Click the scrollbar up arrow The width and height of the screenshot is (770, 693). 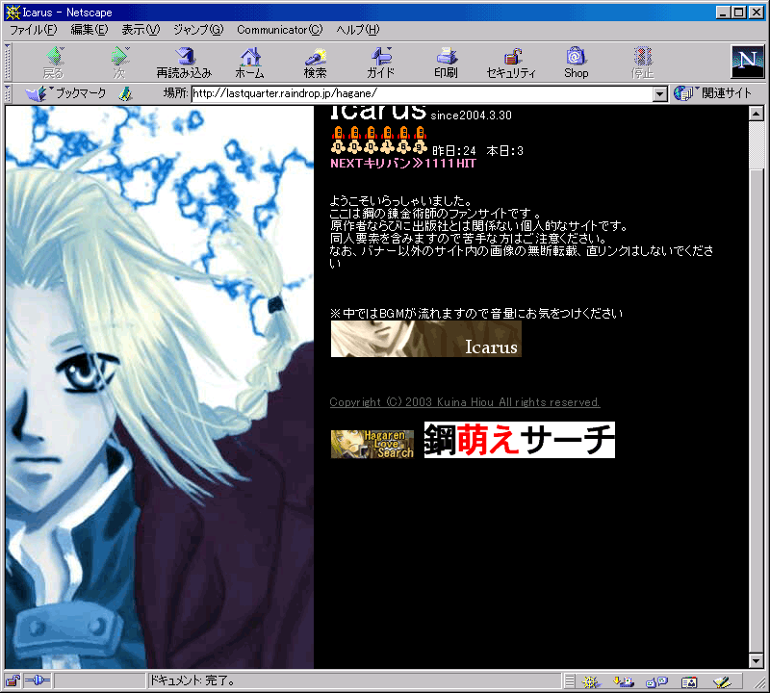(757, 114)
